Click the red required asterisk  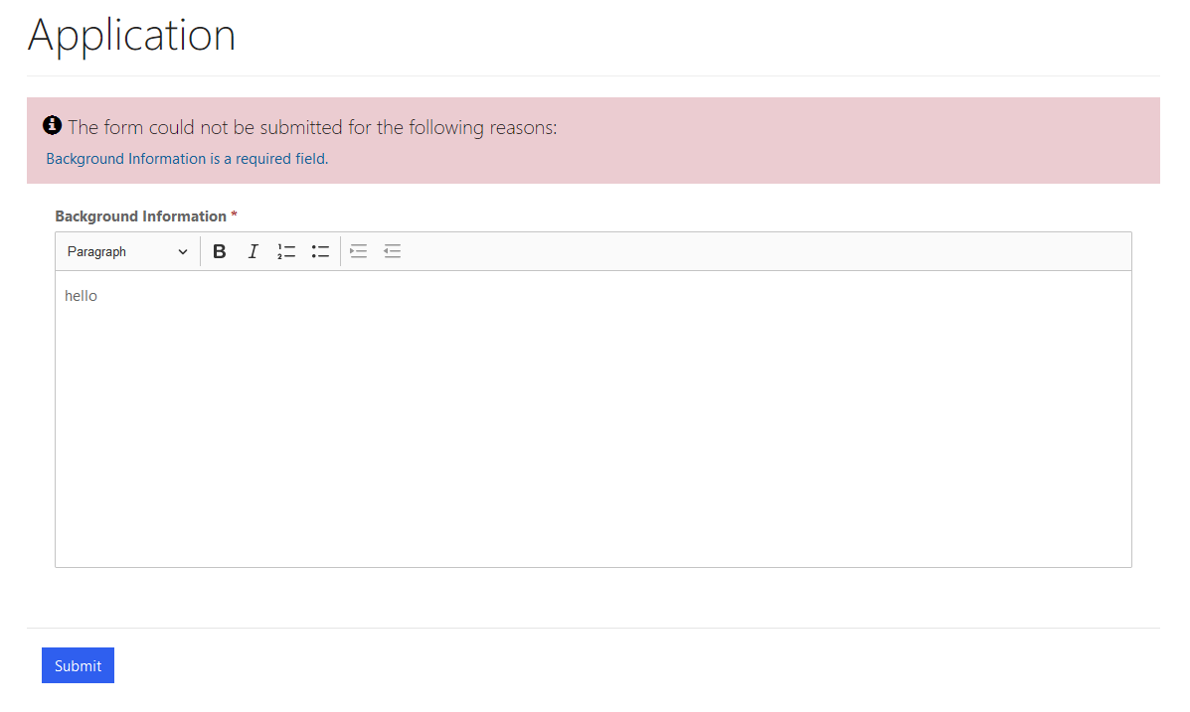235,216
